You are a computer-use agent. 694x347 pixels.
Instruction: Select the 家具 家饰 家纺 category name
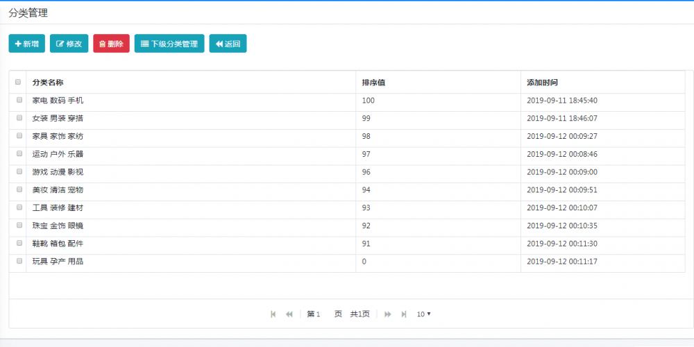coord(58,136)
